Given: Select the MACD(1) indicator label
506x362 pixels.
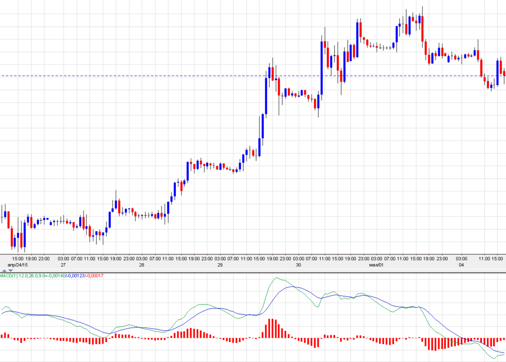Looking at the screenshot, I should (8, 275).
